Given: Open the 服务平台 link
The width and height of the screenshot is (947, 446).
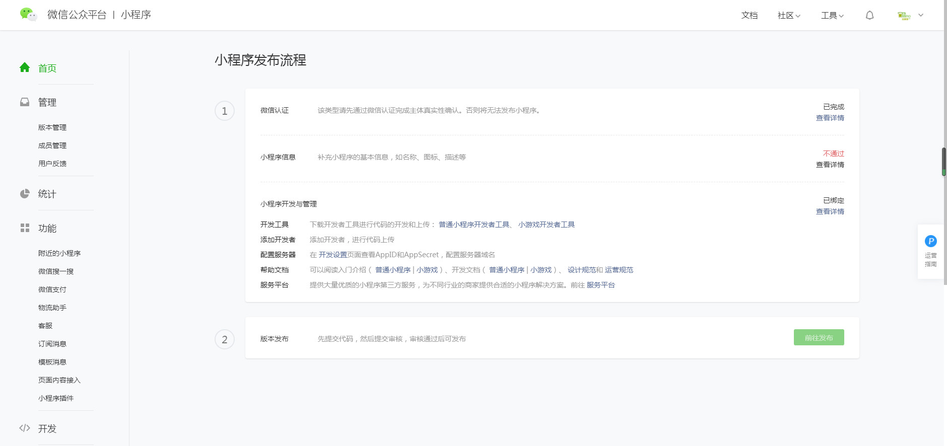Looking at the screenshot, I should pyautogui.click(x=601, y=285).
